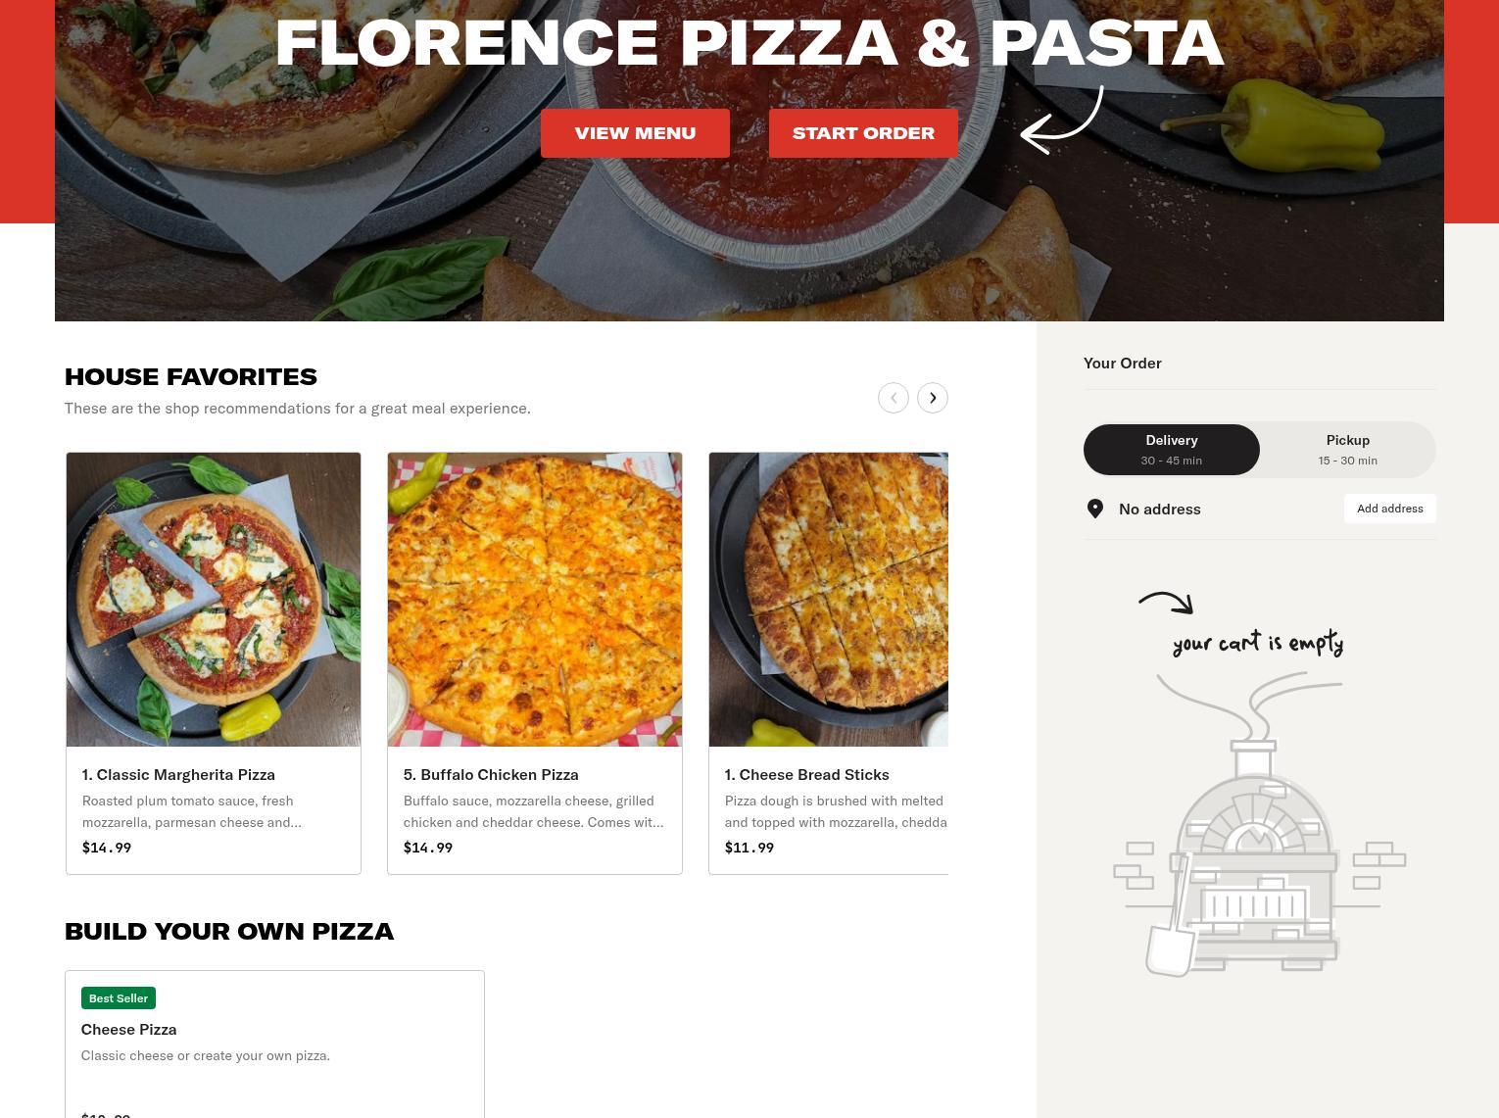Select the 5. Buffalo Chicken Pizza title

pos(491,774)
